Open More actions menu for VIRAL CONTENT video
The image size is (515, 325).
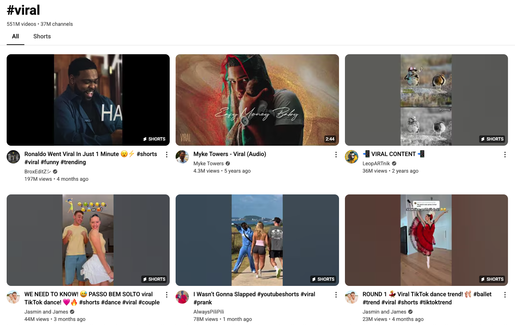(505, 155)
